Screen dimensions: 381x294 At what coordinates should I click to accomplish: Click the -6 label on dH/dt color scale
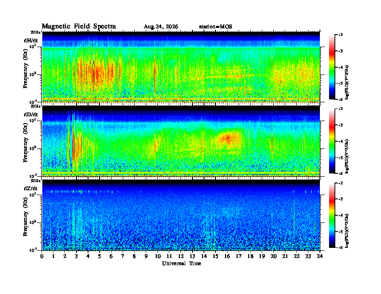click(341, 99)
